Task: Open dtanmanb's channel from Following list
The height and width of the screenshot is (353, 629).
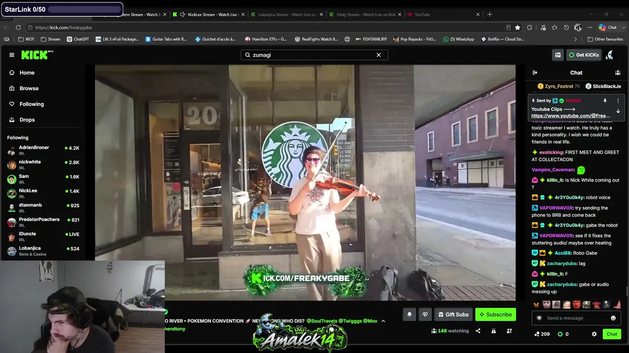Action: pyautogui.click(x=43, y=208)
